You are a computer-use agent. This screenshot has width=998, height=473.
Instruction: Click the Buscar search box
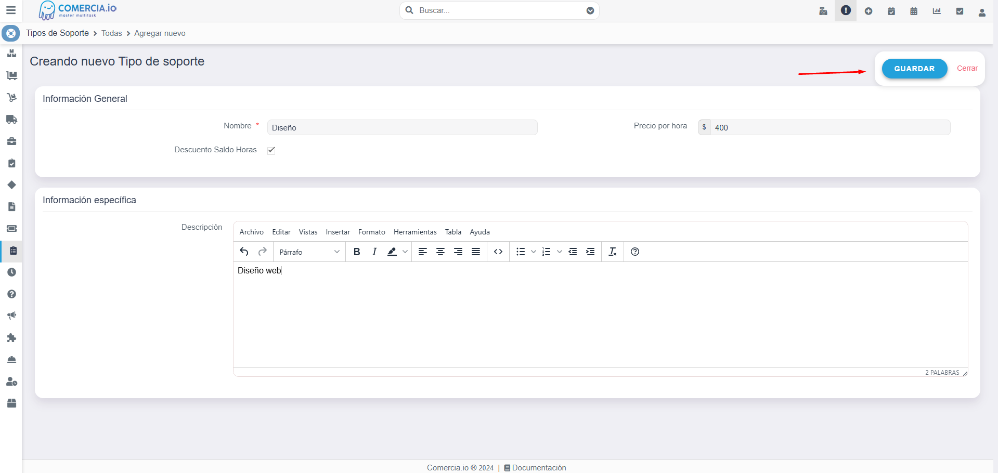pos(499,10)
